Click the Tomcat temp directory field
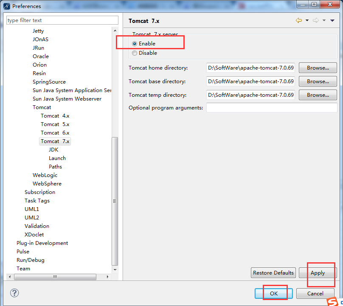 (x=250, y=95)
